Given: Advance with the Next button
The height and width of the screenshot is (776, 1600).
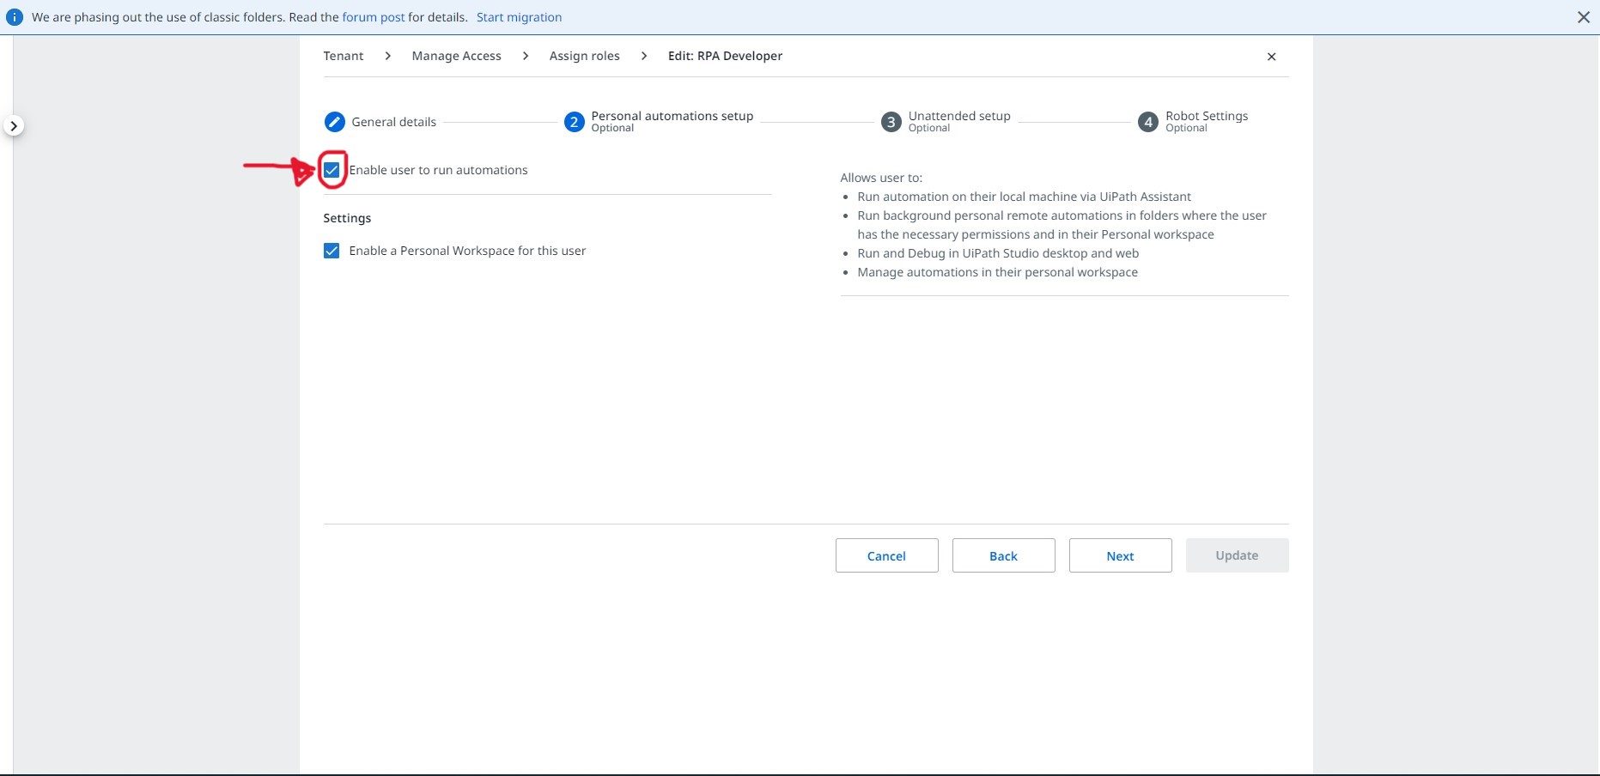Looking at the screenshot, I should [1119, 555].
